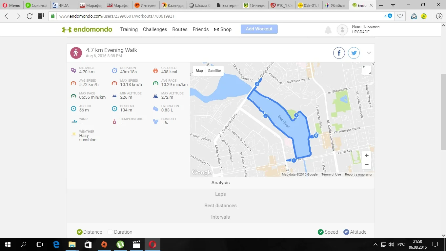Click the volume icon in system tray

point(391,244)
